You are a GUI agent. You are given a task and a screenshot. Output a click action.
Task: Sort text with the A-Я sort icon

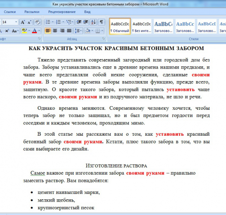tap(93, 22)
